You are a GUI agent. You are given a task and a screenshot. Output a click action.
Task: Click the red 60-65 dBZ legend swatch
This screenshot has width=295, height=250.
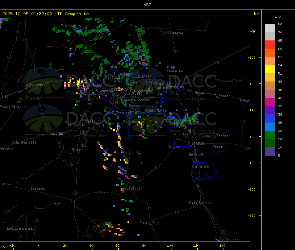click(x=270, y=44)
